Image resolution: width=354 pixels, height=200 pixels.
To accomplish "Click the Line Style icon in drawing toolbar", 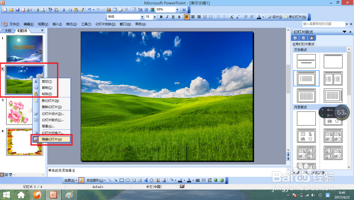I will pyautogui.click(x=198, y=180).
